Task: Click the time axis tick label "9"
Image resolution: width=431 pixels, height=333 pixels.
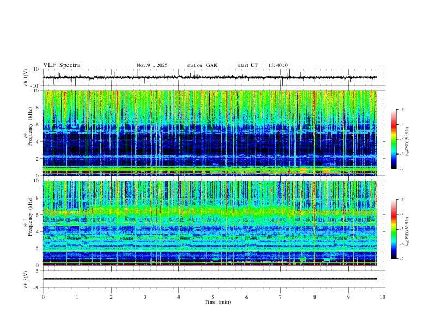Action: point(348,297)
